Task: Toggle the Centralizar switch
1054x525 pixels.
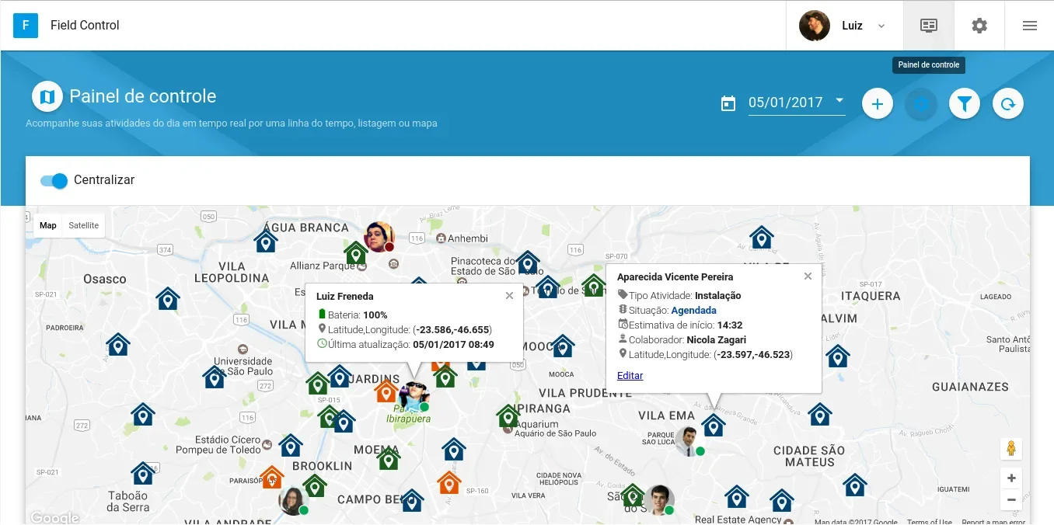Action: point(54,181)
